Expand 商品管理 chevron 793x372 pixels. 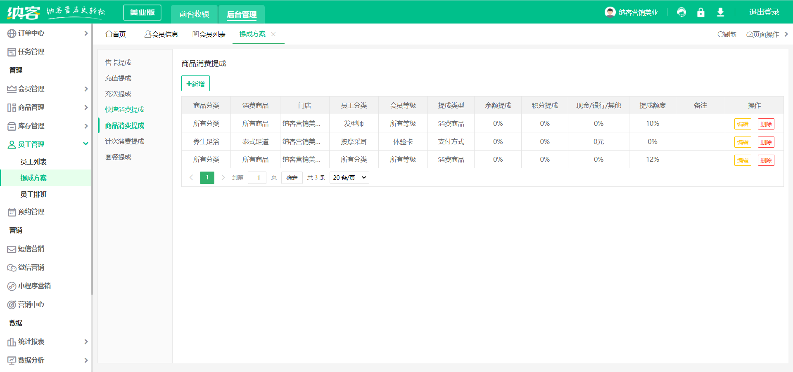click(86, 107)
